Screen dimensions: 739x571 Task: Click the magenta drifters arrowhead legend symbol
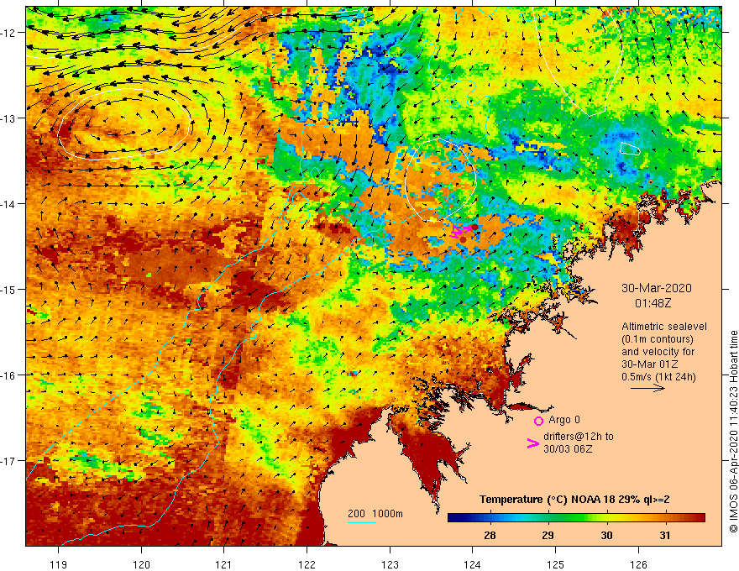point(532,443)
